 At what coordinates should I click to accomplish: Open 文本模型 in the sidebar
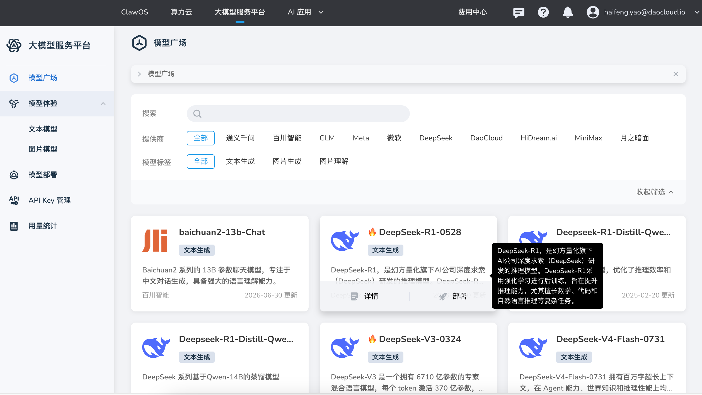pyautogui.click(x=43, y=129)
